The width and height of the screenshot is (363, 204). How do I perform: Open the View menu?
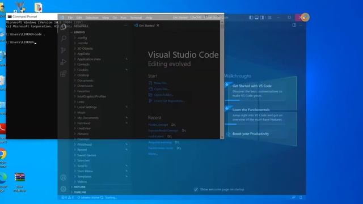[x=105, y=18]
